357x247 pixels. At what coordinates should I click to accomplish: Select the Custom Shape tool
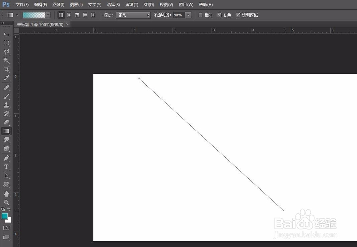6,184
